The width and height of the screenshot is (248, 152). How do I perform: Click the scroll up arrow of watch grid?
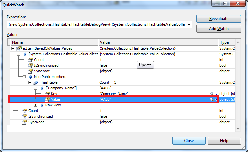click(238, 42)
